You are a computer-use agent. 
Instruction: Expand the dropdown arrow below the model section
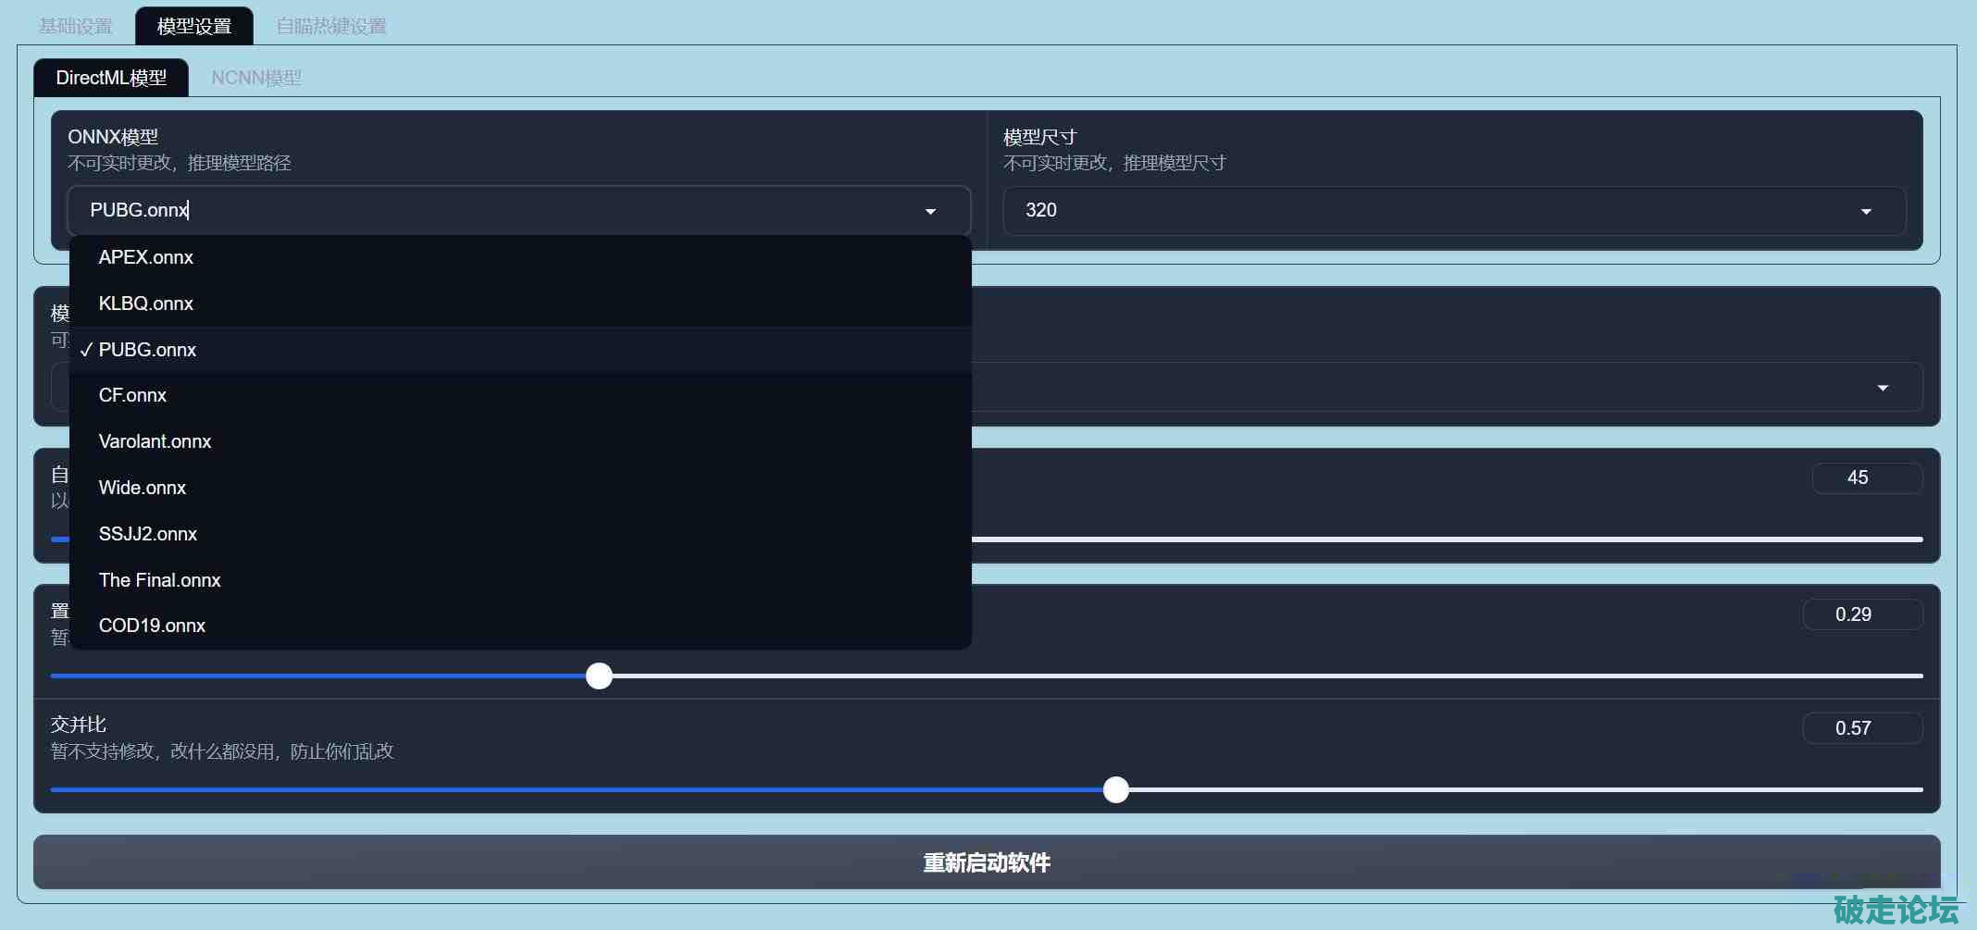pyautogui.click(x=1882, y=388)
